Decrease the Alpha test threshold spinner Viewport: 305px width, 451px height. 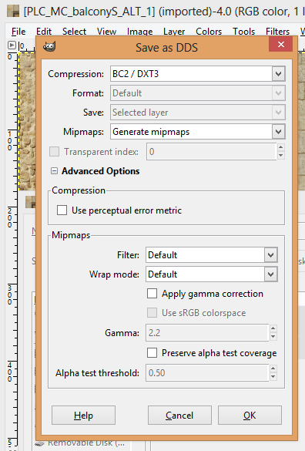(273, 377)
